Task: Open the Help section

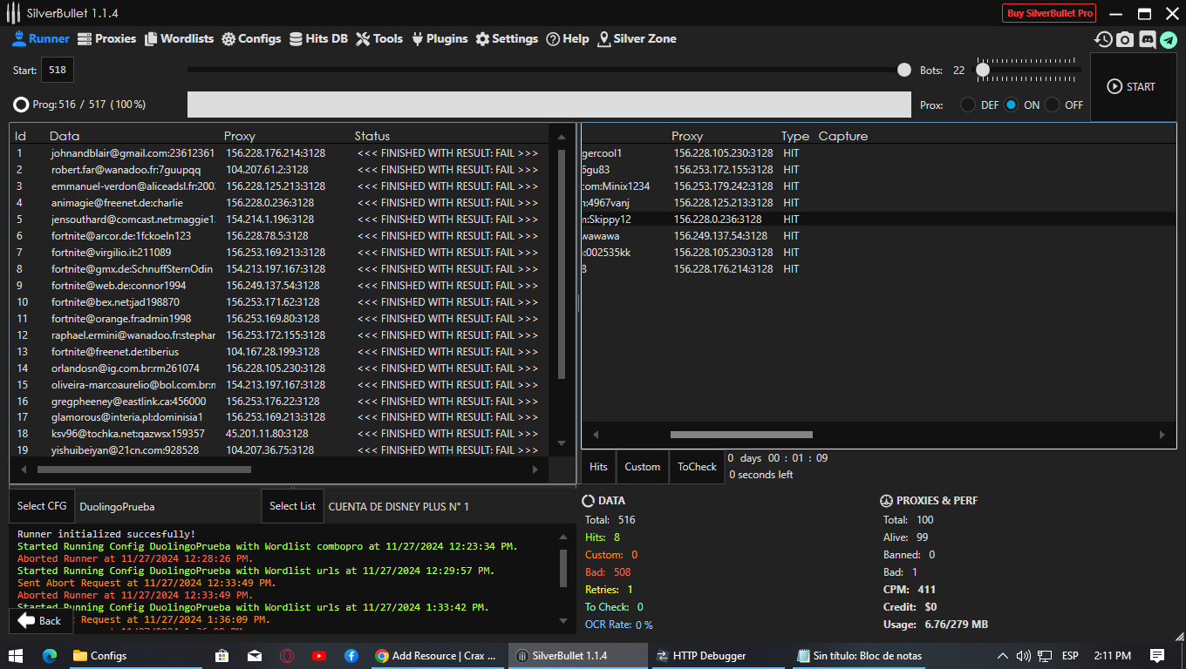Action: [568, 39]
